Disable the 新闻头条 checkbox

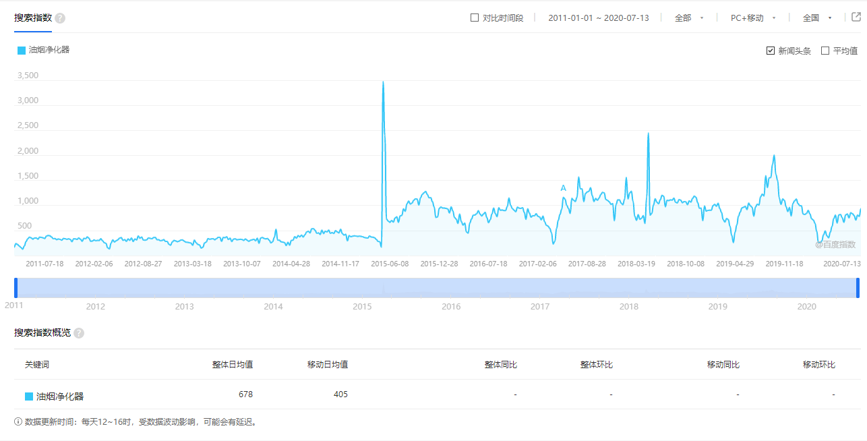[x=770, y=50]
